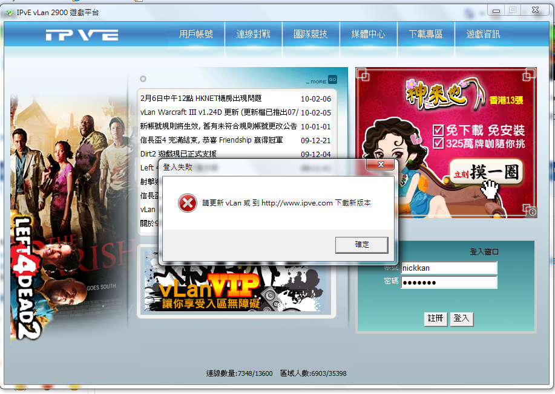
Task: Click the date 09-12-21 in the news list
Action: (x=316, y=141)
